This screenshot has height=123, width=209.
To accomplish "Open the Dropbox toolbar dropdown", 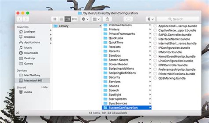I will click(x=150, y=19).
